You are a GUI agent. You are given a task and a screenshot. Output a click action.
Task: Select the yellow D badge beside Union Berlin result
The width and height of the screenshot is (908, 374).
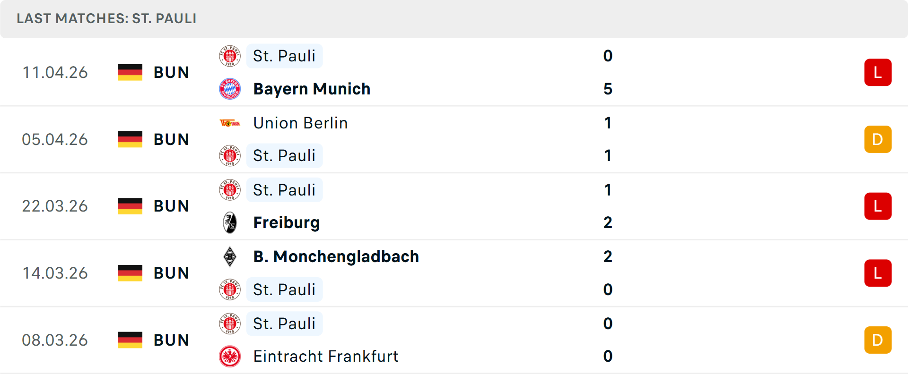(878, 139)
